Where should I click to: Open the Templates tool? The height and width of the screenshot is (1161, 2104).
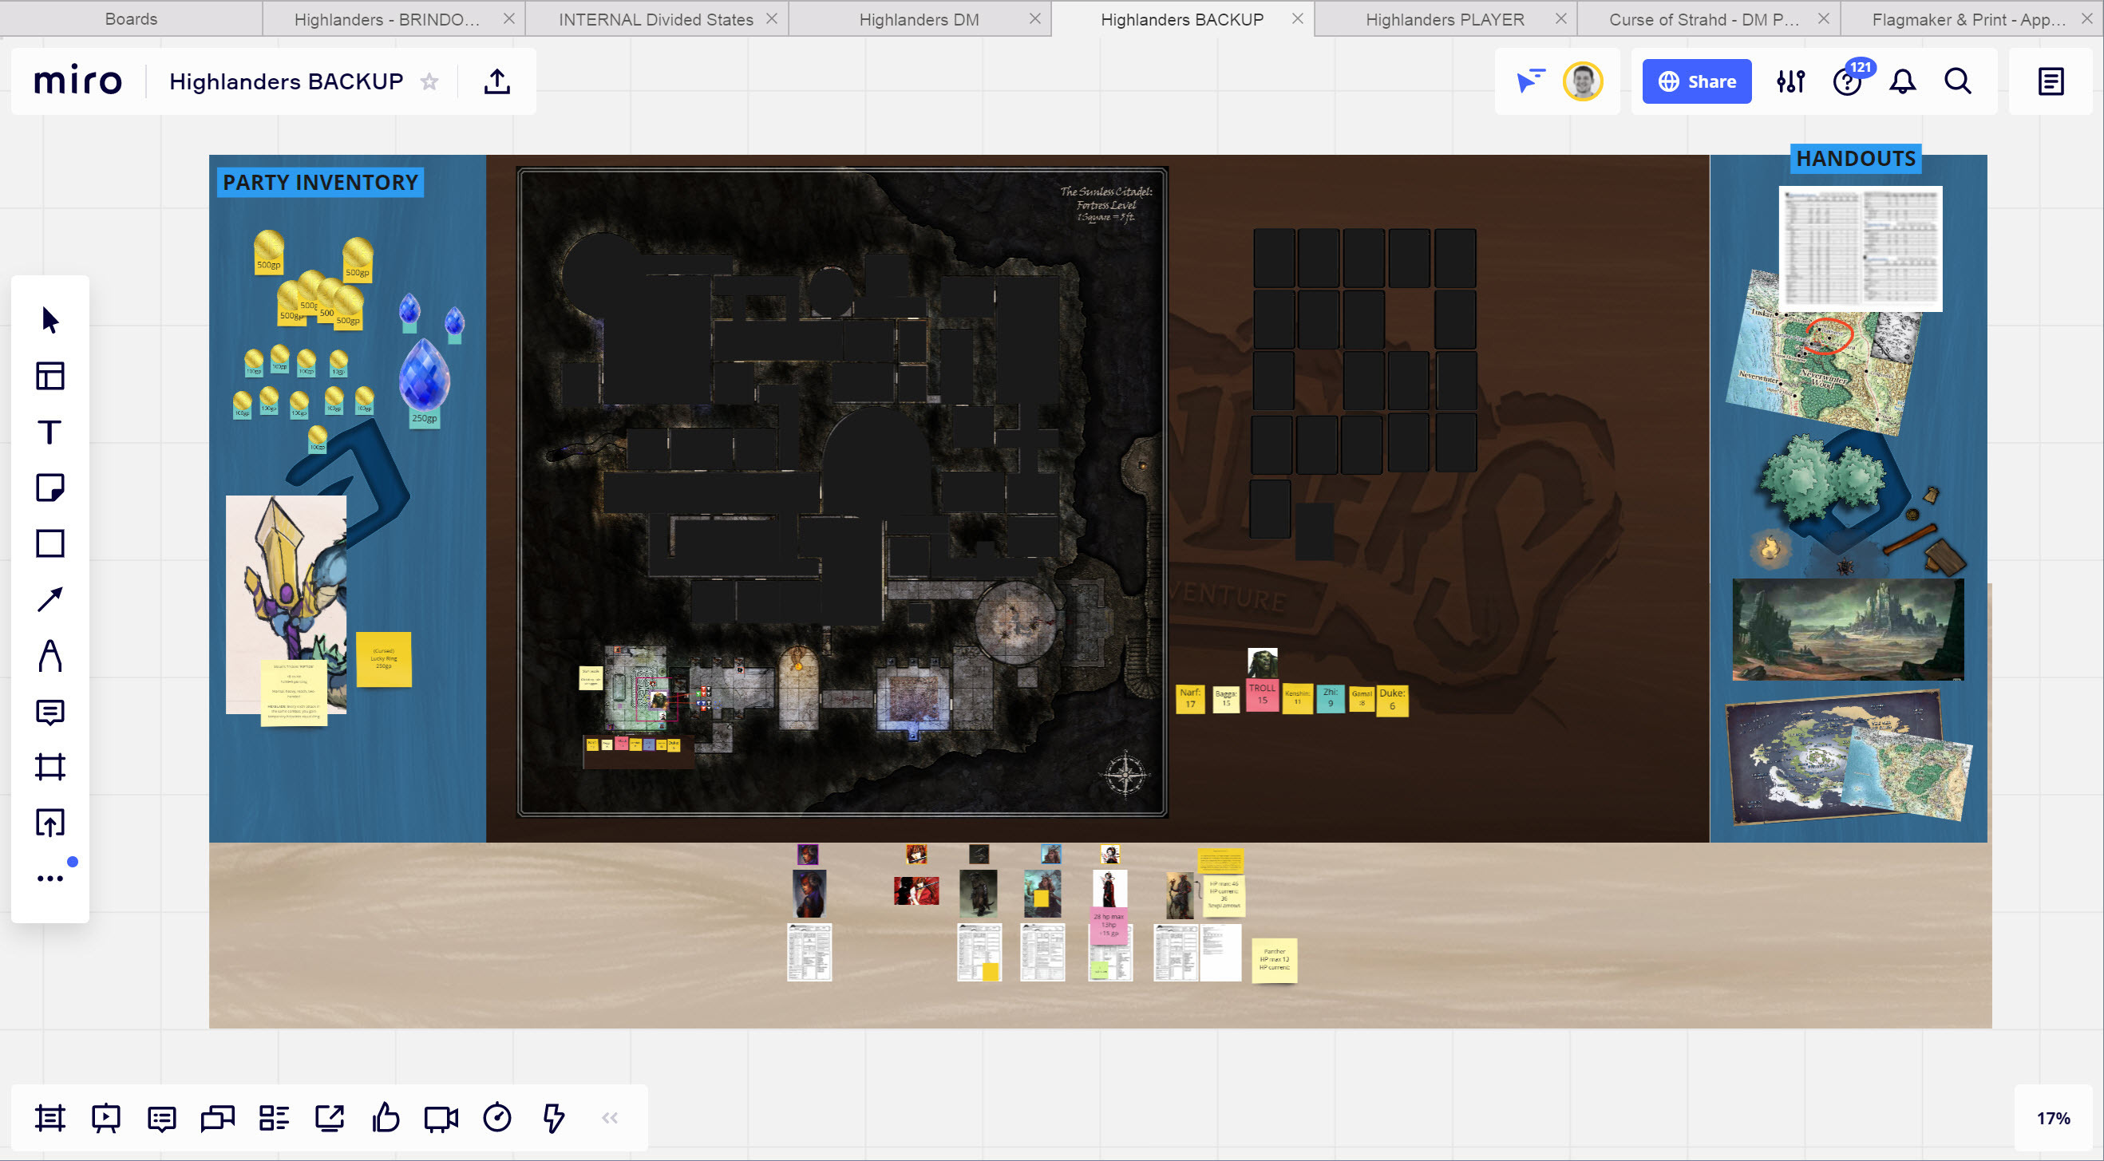(x=49, y=376)
